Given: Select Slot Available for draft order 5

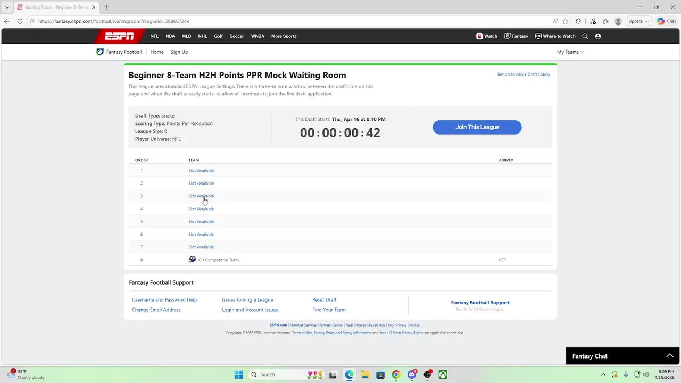Looking at the screenshot, I should click(x=201, y=221).
